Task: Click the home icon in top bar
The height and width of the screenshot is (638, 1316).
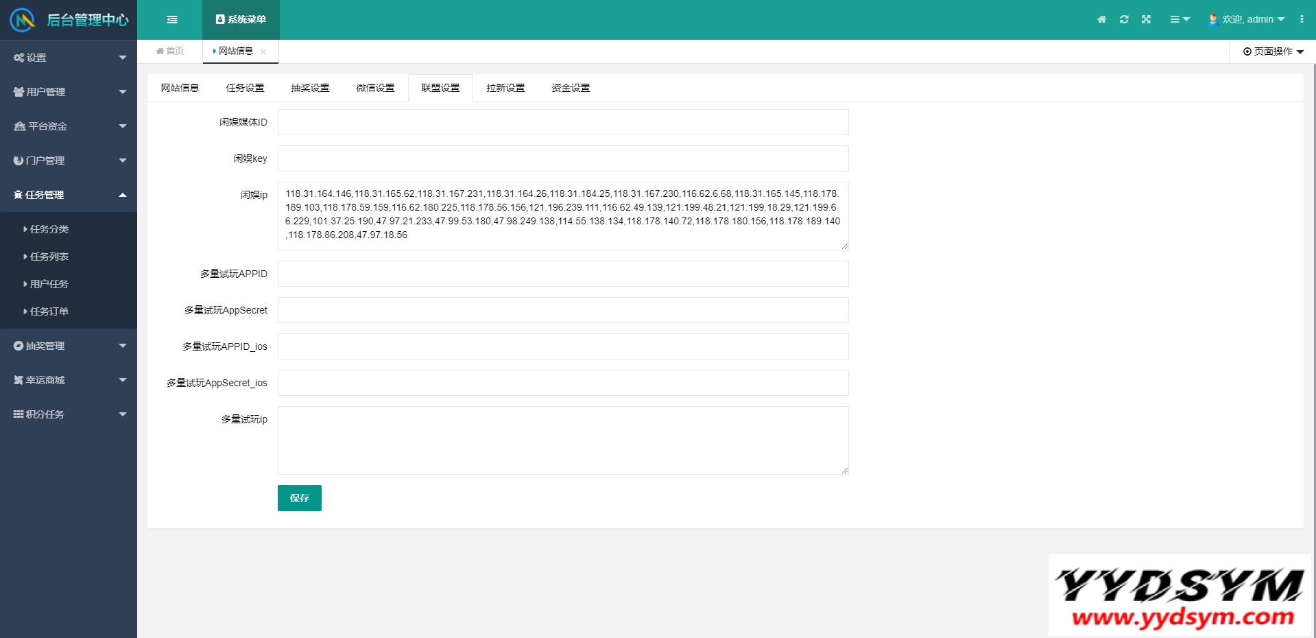Action: [x=1101, y=20]
